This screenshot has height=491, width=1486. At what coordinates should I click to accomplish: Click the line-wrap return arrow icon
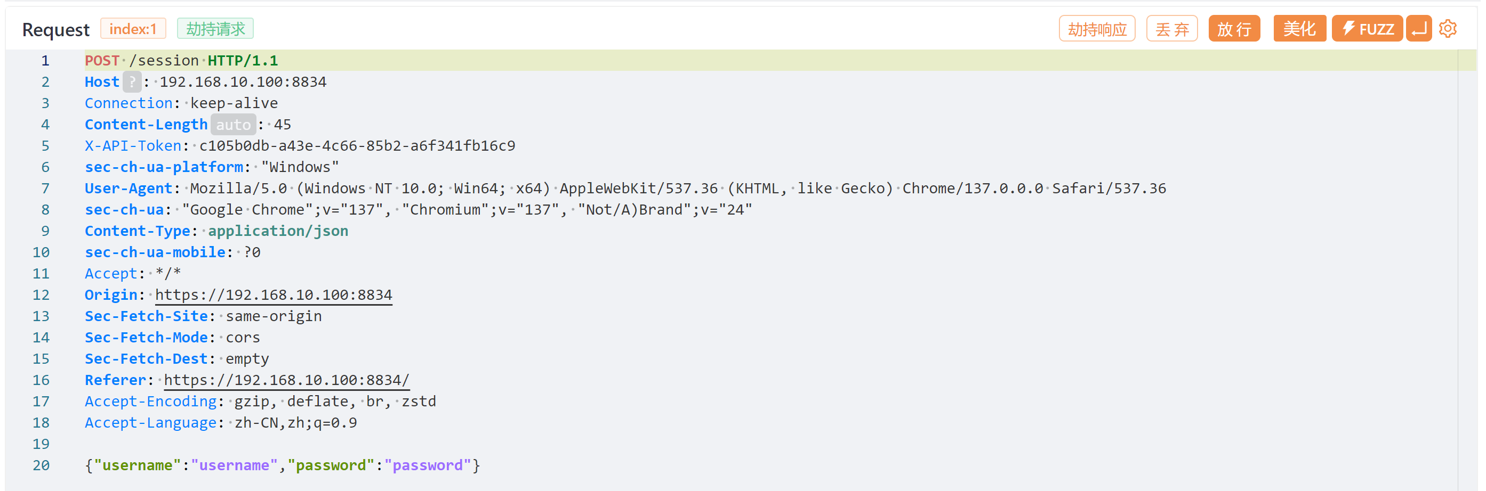pyautogui.click(x=1419, y=28)
